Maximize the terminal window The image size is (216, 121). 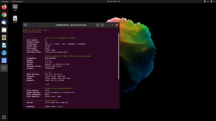(x=112, y=25)
